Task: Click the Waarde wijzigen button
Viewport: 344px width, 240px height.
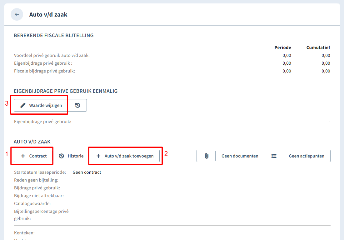Action: (x=41, y=105)
